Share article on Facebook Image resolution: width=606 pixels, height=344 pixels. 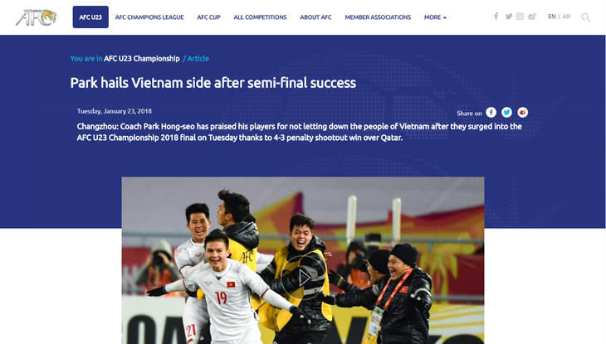coord(491,113)
